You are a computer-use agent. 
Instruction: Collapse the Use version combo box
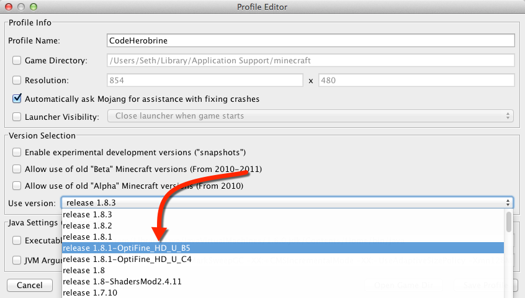point(287,202)
